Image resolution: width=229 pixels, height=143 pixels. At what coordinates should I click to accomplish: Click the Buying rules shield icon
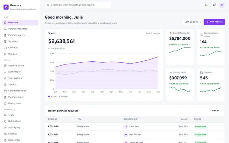point(5,104)
